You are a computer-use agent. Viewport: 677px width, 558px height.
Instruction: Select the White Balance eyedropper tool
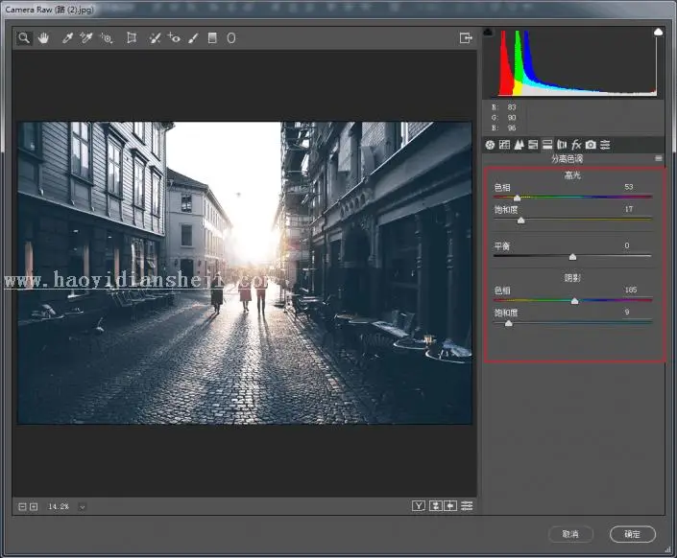click(x=67, y=38)
